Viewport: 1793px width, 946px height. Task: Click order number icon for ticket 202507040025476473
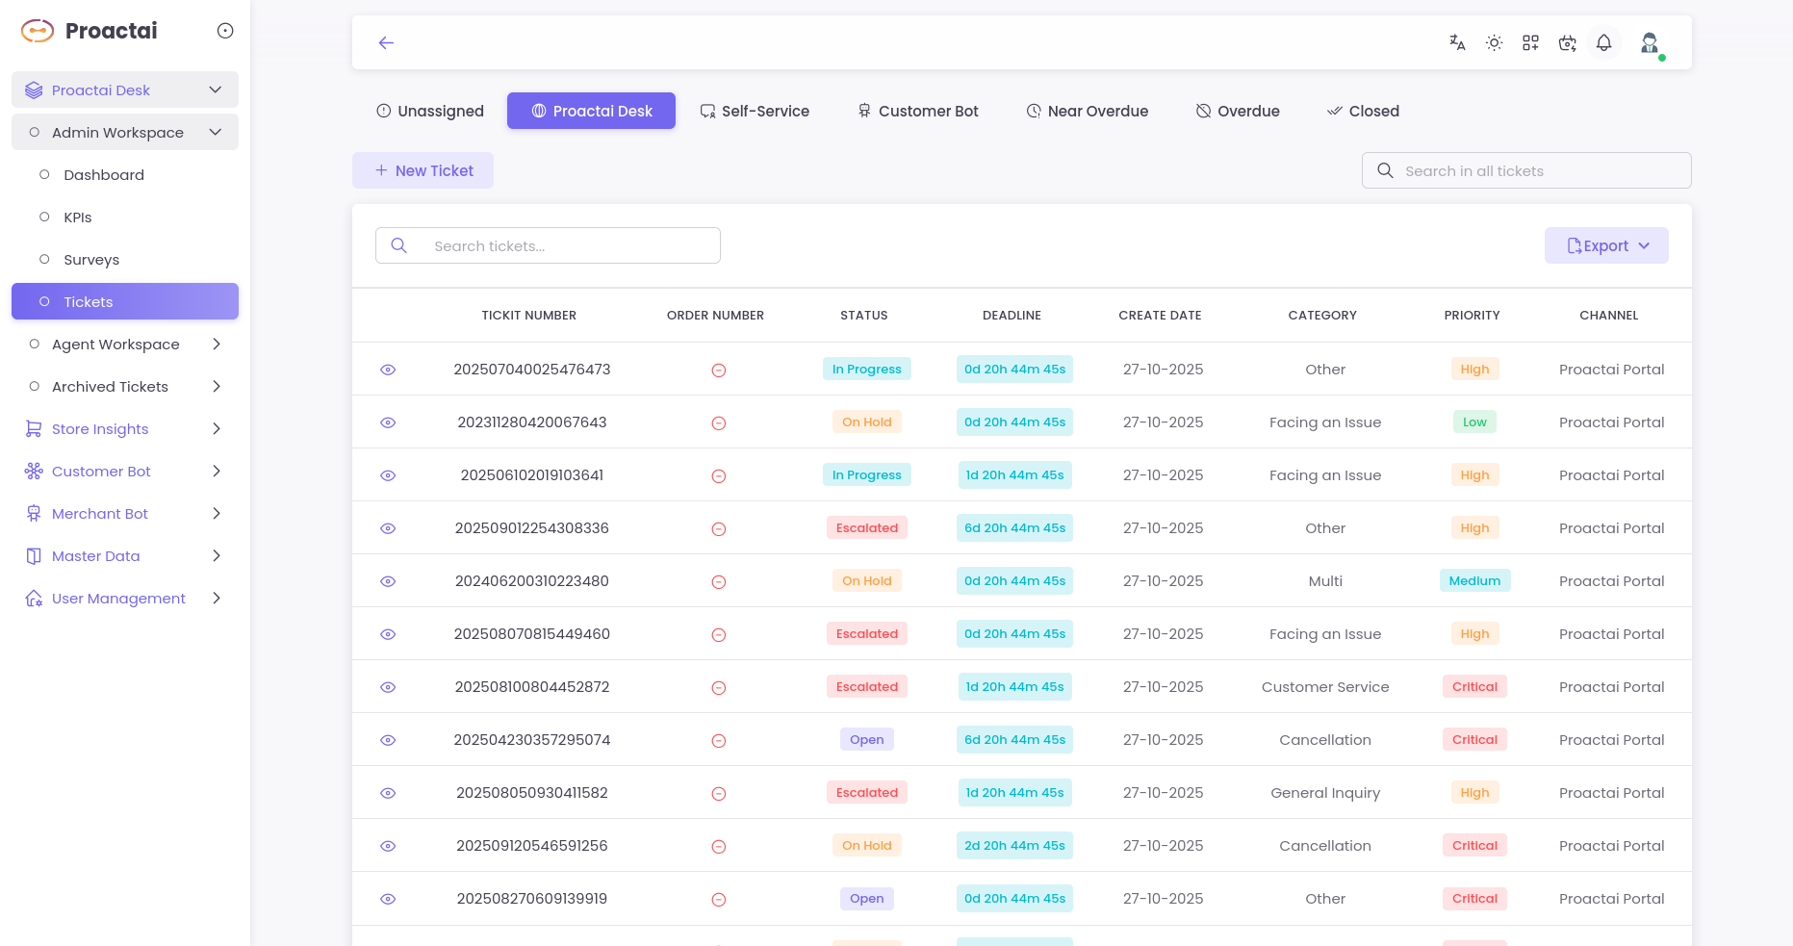click(718, 370)
